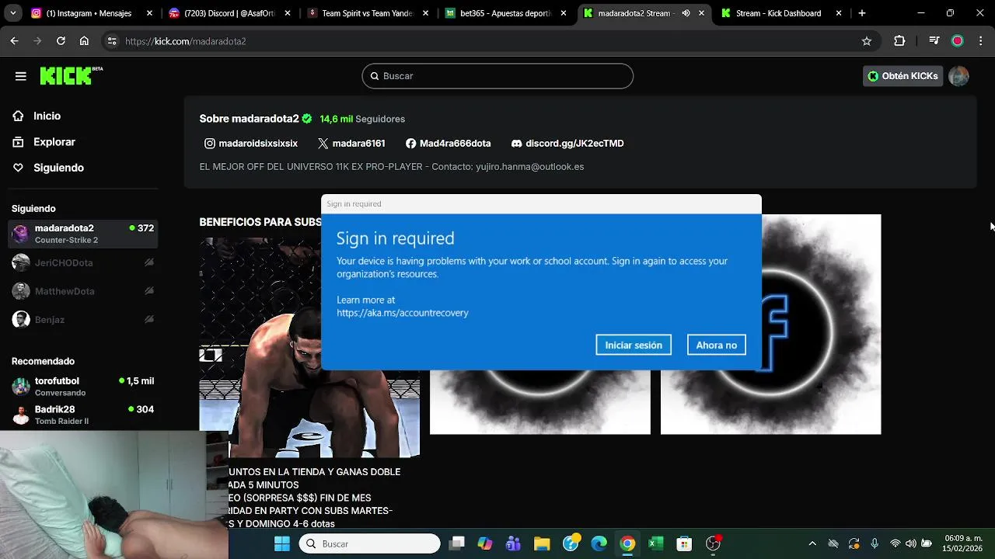Click the Facebook logo smoke-ring image
The image size is (995, 559).
coord(771,325)
